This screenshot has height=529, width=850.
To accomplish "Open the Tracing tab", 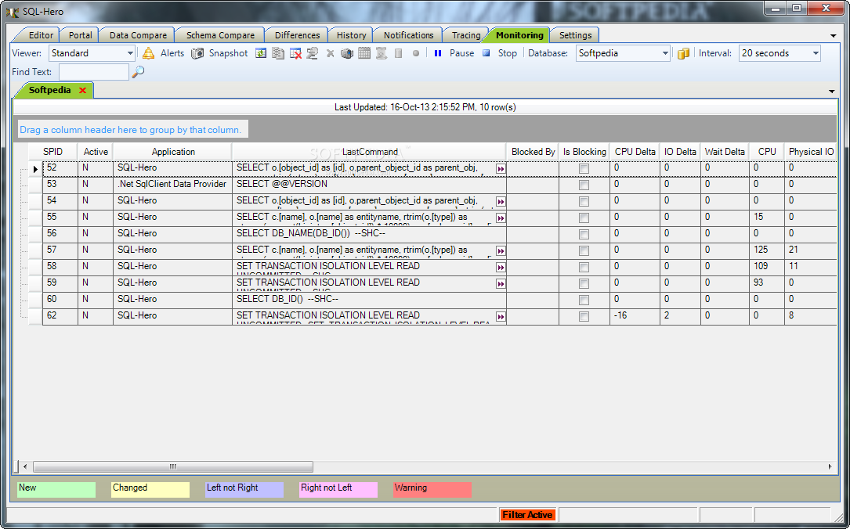I will pyautogui.click(x=466, y=35).
